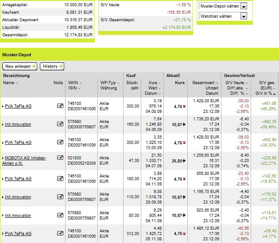
Task: Click Aktueller Depotwert value 10.316,37 EUR
Action: 78,20
